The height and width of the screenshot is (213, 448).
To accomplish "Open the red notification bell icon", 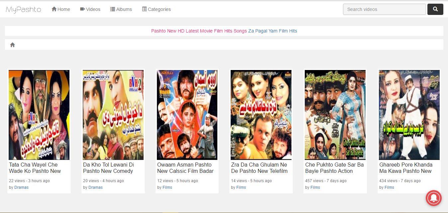I will click(x=434, y=198).
